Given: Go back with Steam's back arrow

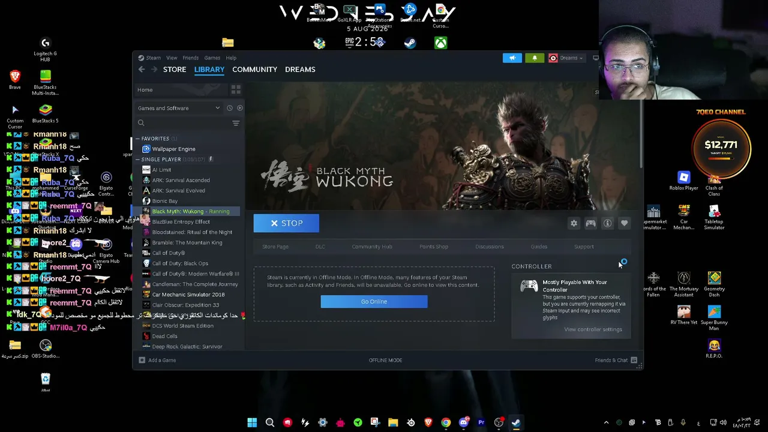Looking at the screenshot, I should click(142, 70).
